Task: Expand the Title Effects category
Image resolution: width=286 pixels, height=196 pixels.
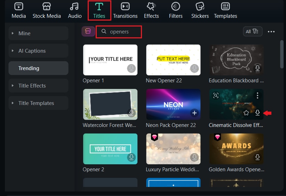Action: pos(39,85)
